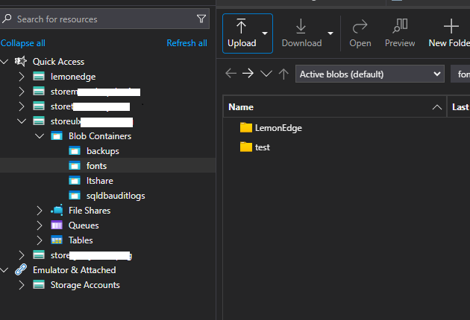Select the ltshare blob container
This screenshot has width=470, height=320.
(100, 181)
